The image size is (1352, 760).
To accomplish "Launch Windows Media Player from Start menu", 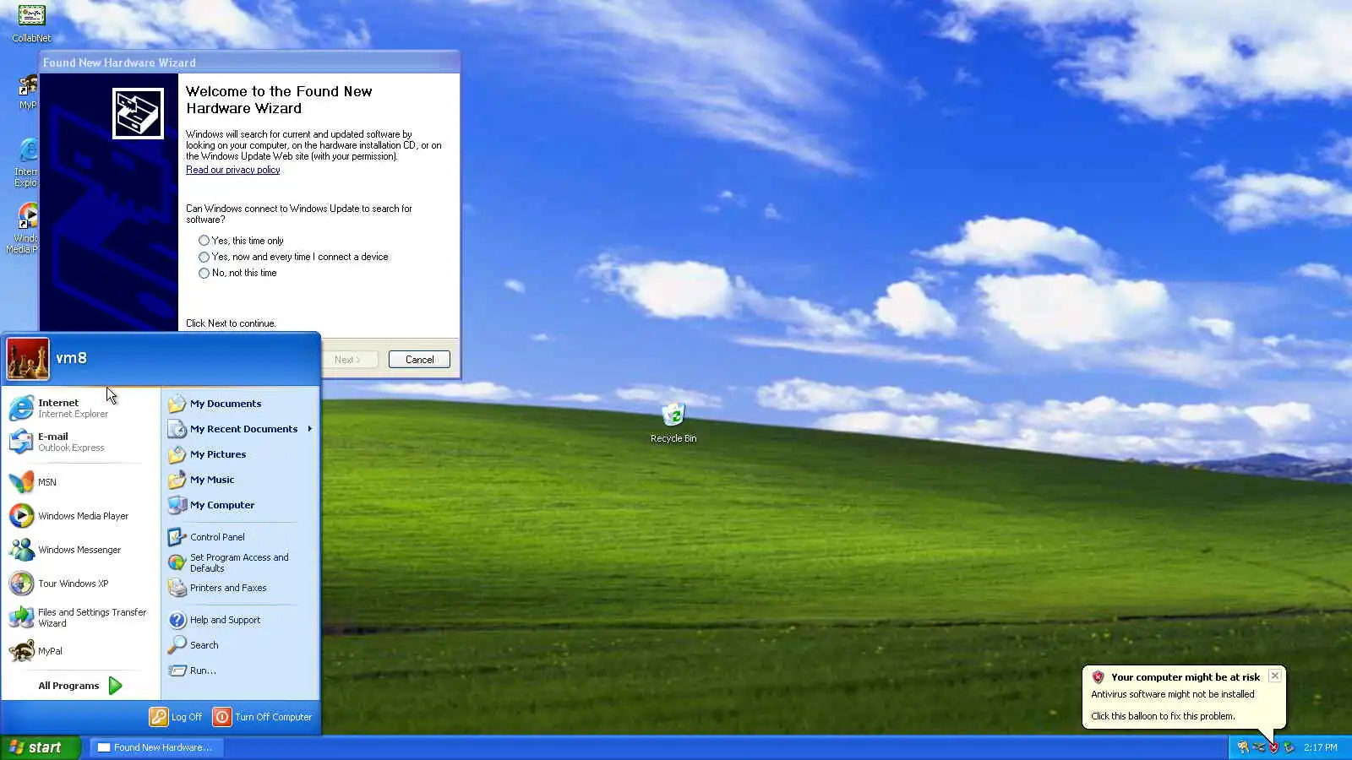I will click(80, 516).
